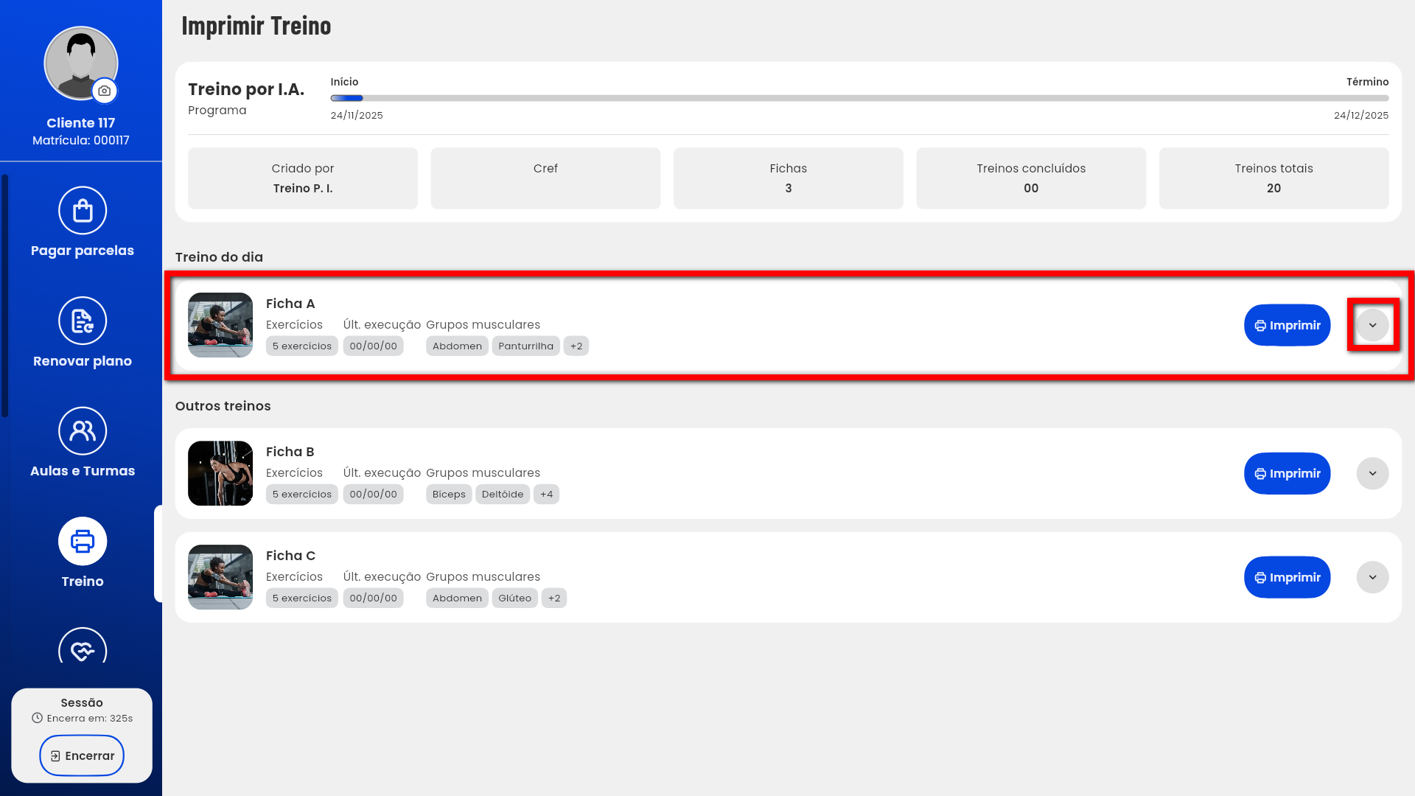End session with Encerrar button
Image resolution: width=1415 pixels, height=796 pixels.
coord(82,755)
